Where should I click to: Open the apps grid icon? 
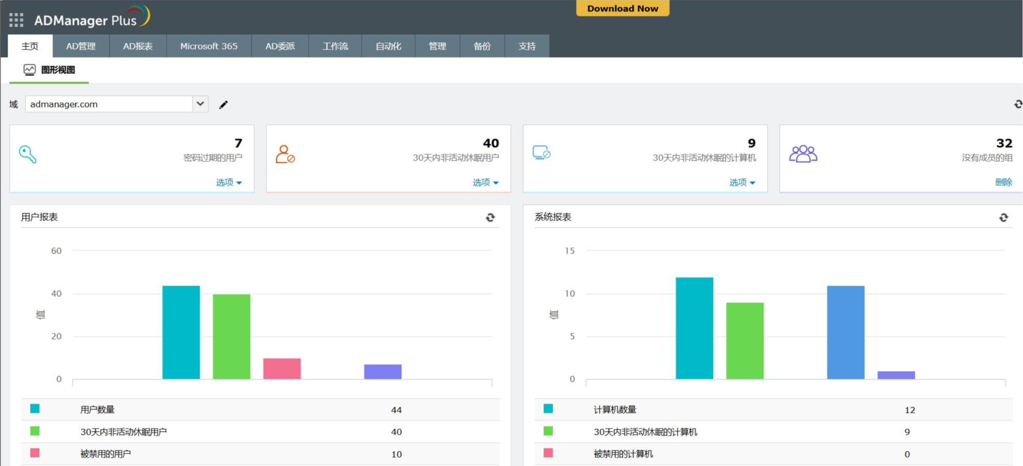click(16, 20)
